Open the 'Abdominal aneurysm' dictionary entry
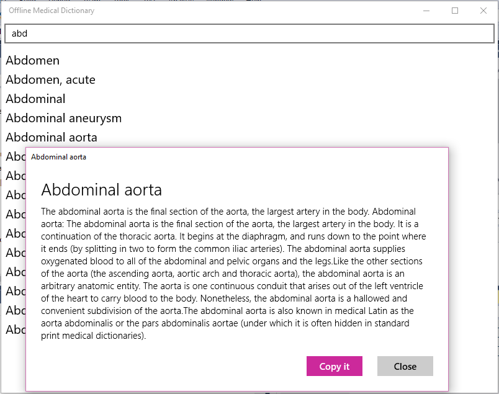This screenshot has width=499, height=394. point(63,118)
